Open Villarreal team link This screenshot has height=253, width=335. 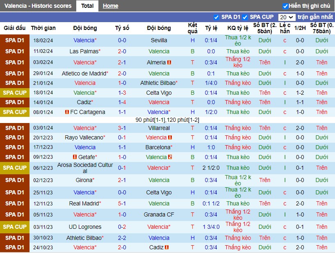159,128
